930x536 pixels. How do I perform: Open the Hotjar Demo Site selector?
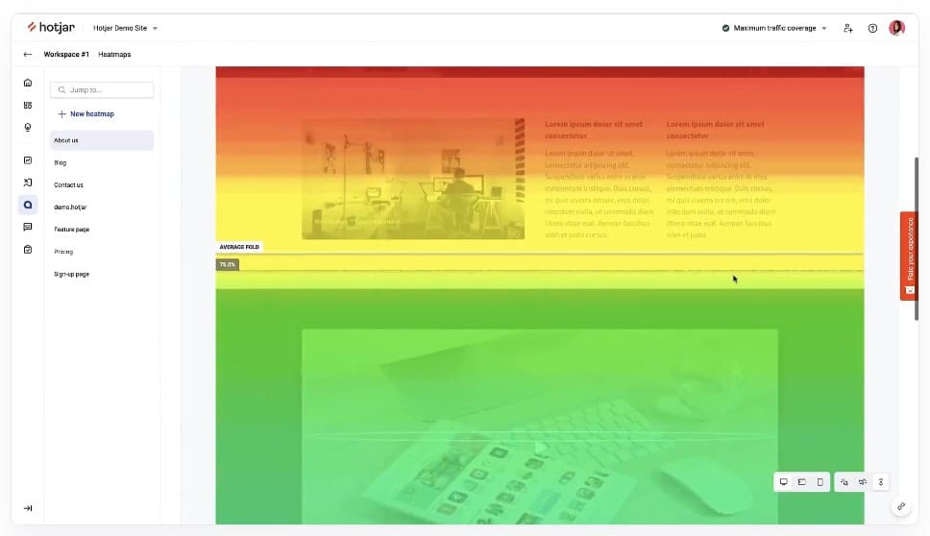(x=125, y=28)
